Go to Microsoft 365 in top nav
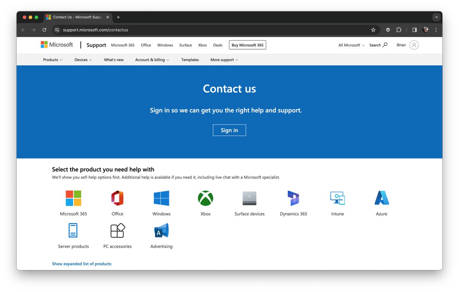 tap(123, 45)
